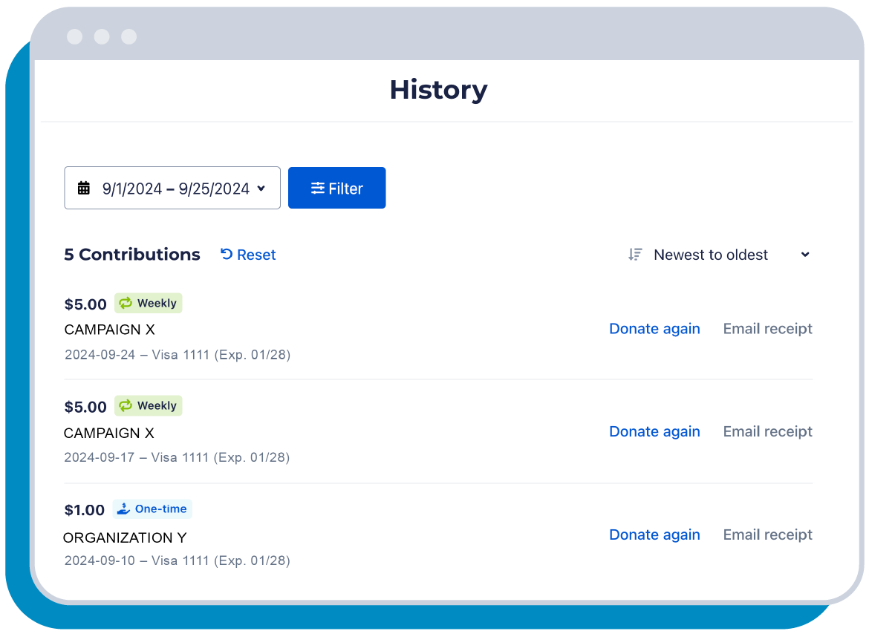Open the Newest to oldest sort dropdown
The image size is (869, 631).
tap(719, 255)
